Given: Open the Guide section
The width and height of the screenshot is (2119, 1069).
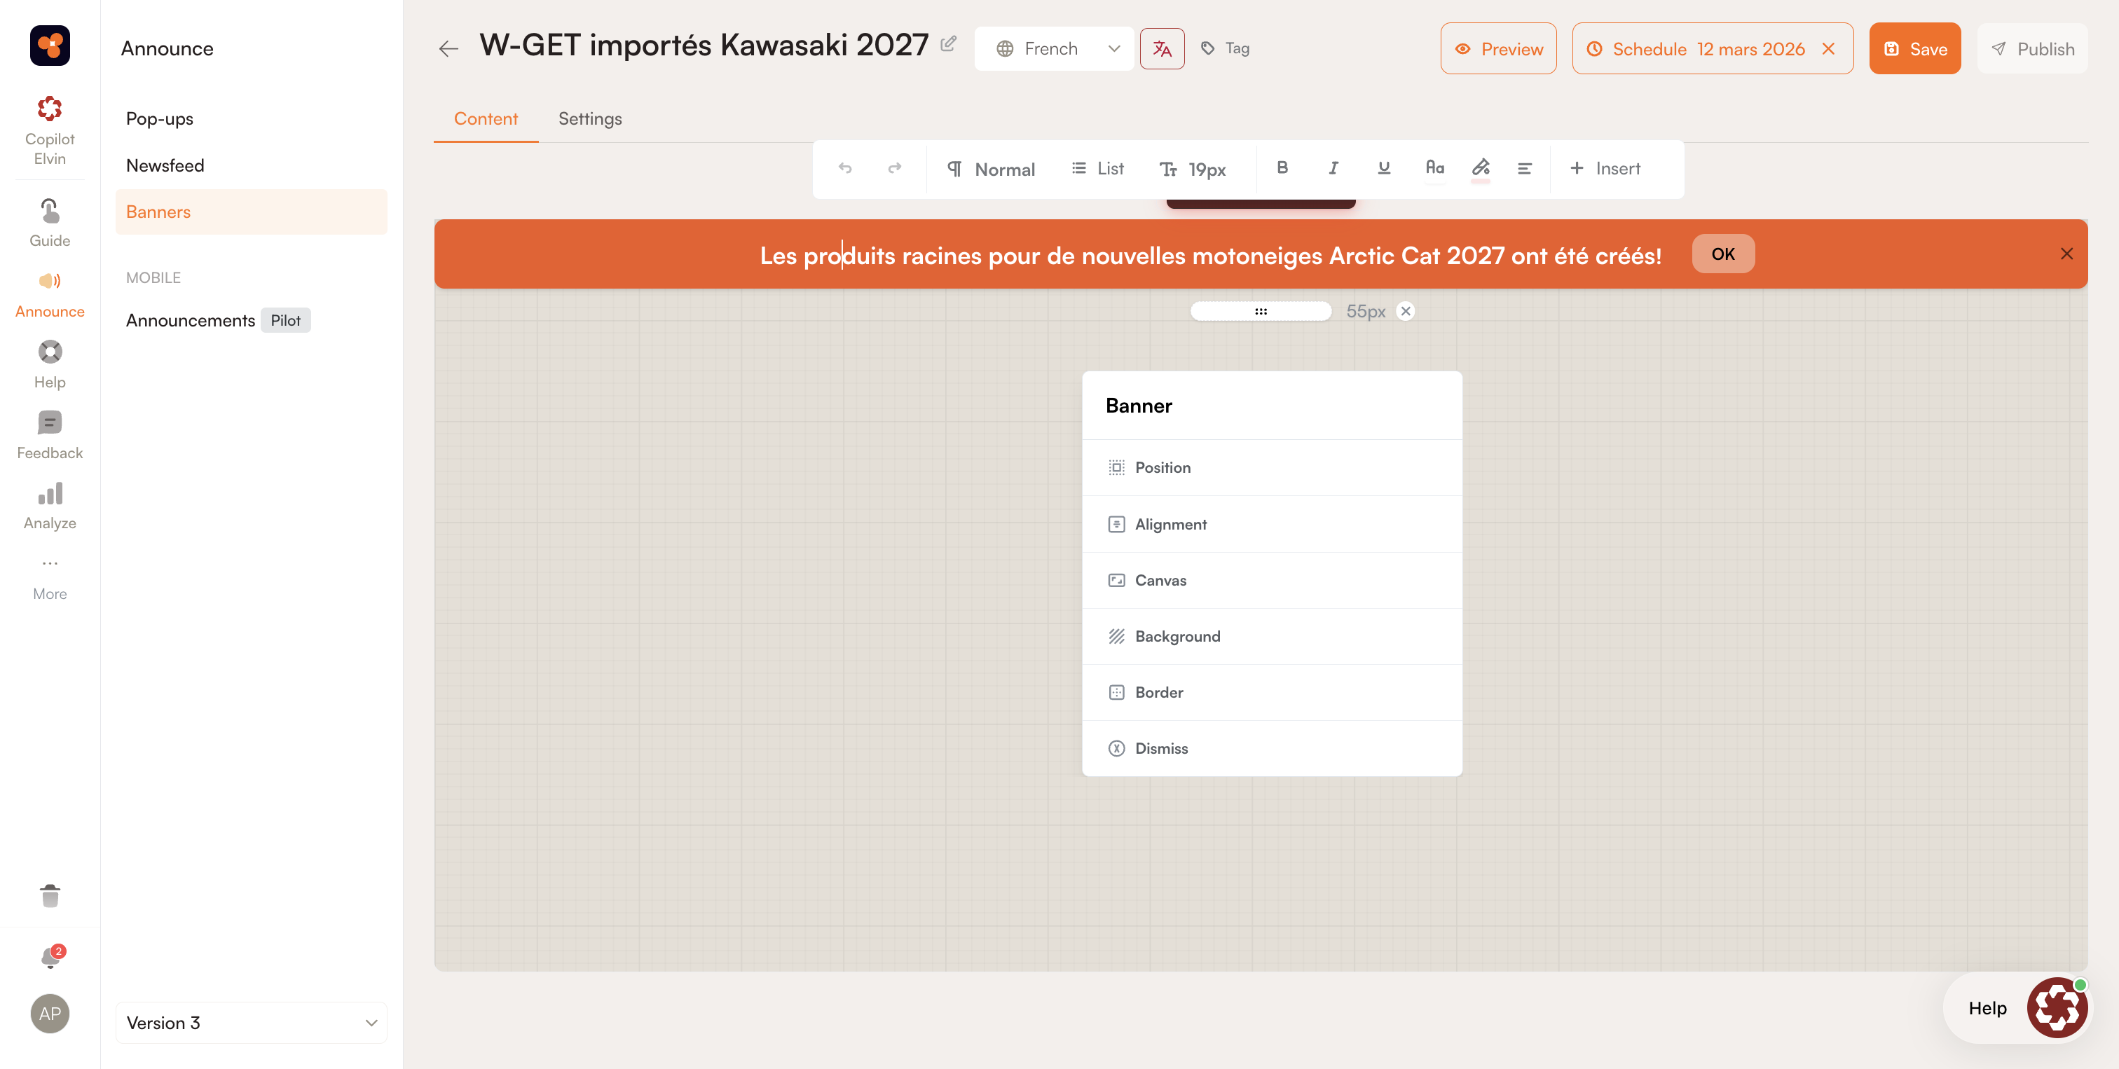Looking at the screenshot, I should pyautogui.click(x=49, y=223).
